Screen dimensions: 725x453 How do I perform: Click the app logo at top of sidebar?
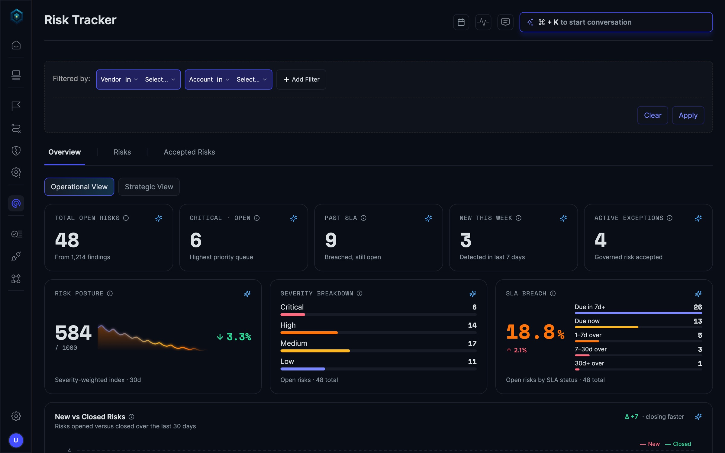17,16
